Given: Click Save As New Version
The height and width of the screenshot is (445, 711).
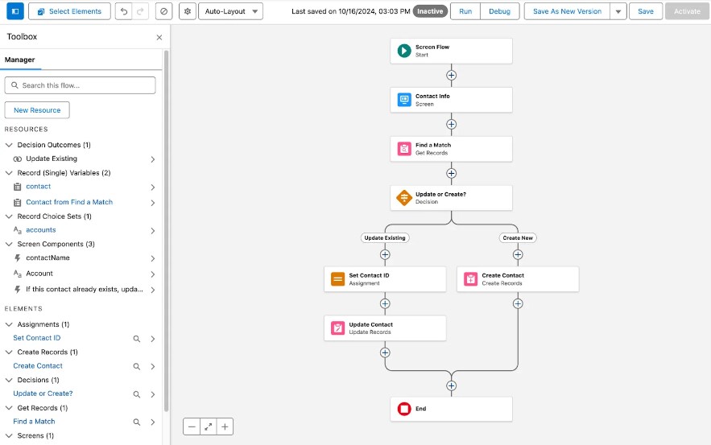Looking at the screenshot, I should [567, 11].
